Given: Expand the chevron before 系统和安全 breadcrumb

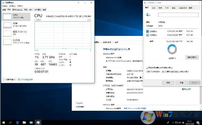Looking at the screenshot, I should 101,42.
